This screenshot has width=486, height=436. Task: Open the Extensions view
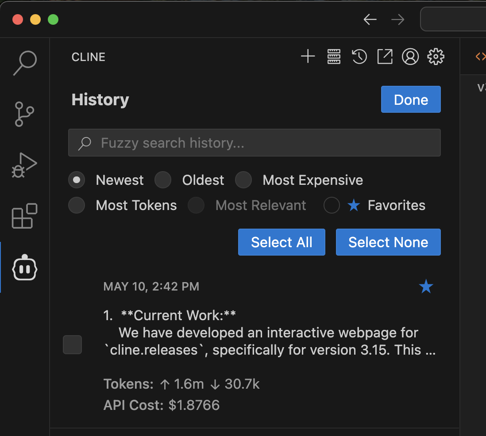tap(25, 216)
